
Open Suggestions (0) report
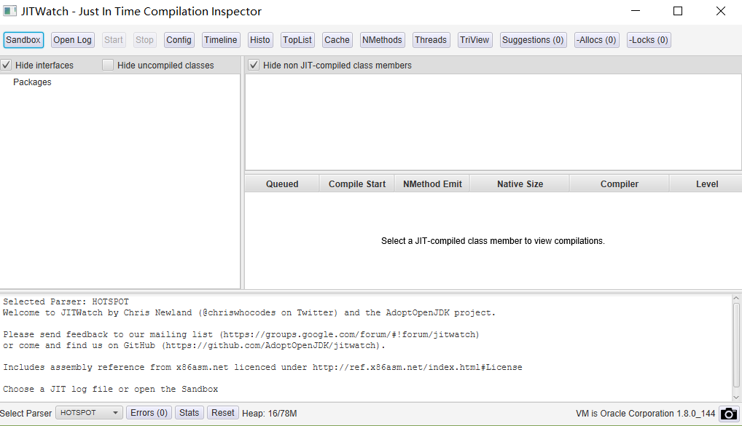(533, 40)
